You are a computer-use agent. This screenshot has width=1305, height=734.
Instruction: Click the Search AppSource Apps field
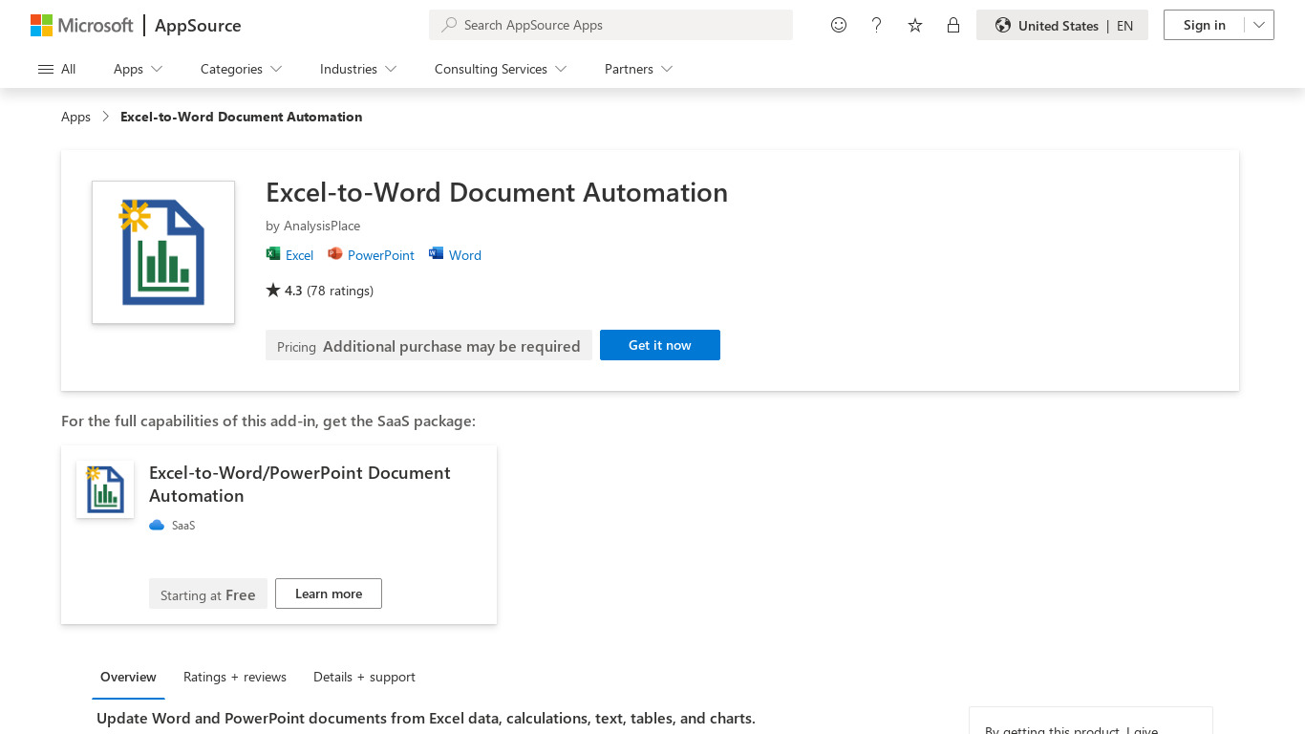click(x=610, y=25)
